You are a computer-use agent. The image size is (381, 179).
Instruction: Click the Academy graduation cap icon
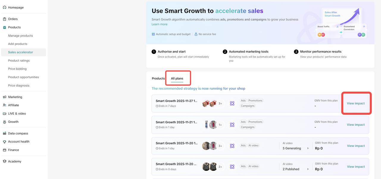coord(4,162)
